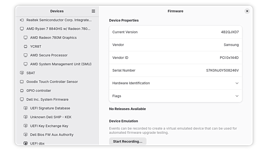Expand the Flags row chevron
The height and width of the screenshot is (151, 268).
tap(237, 96)
